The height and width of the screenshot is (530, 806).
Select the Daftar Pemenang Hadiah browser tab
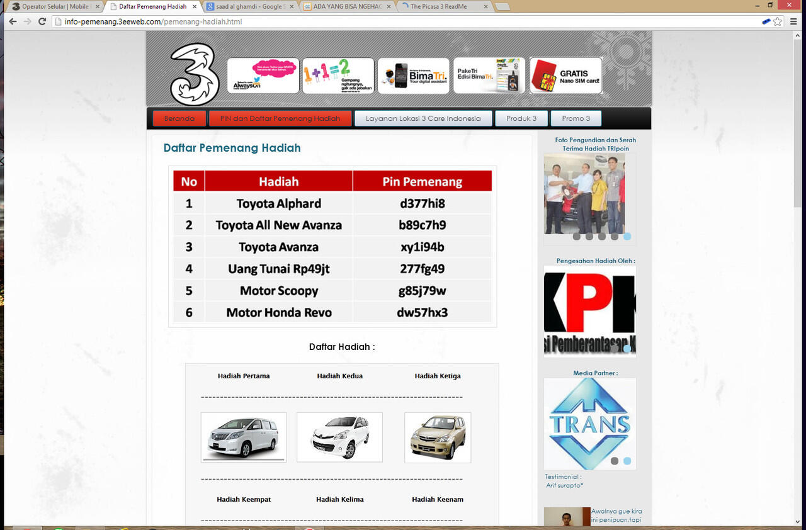(x=152, y=6)
